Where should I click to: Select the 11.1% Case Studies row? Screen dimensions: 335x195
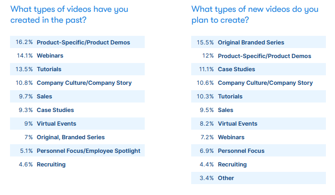pyautogui.click(x=259, y=69)
